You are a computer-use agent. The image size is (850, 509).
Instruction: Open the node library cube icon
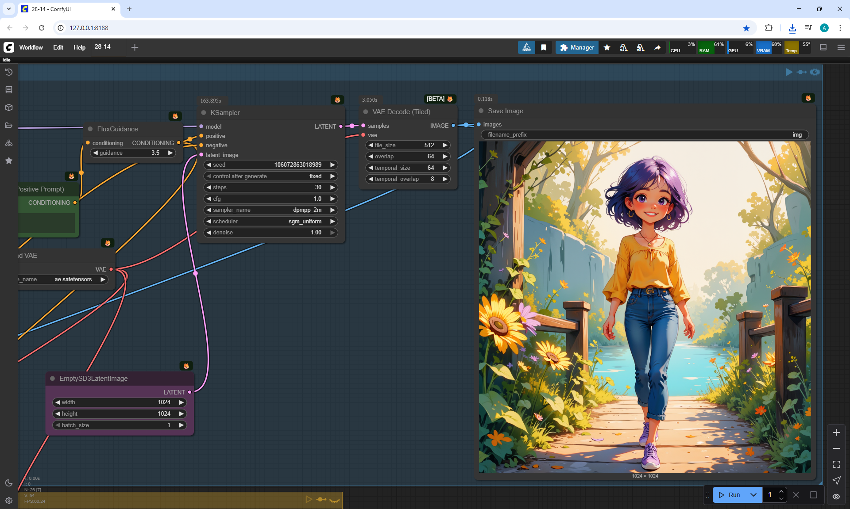point(8,107)
